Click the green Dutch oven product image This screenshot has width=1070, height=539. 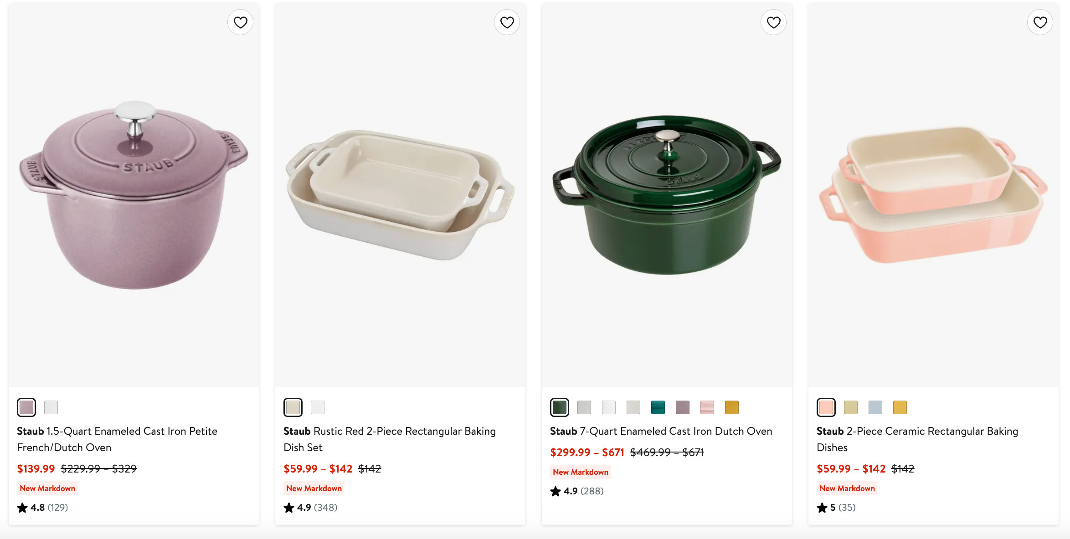667,195
